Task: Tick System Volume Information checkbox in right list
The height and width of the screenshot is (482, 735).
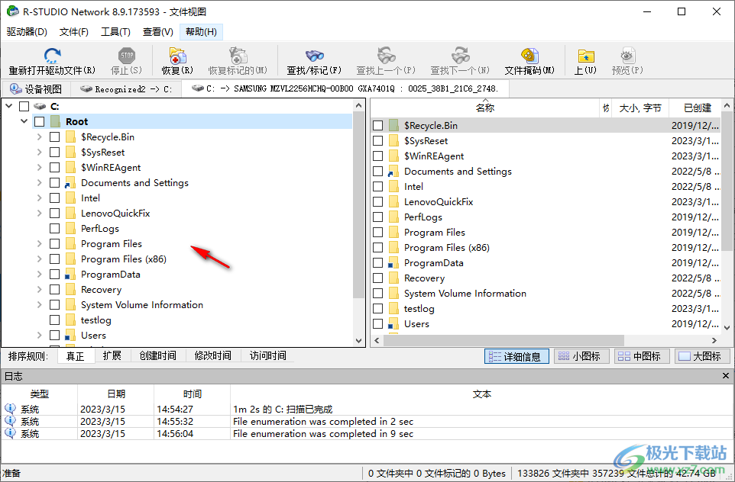Action: point(377,294)
